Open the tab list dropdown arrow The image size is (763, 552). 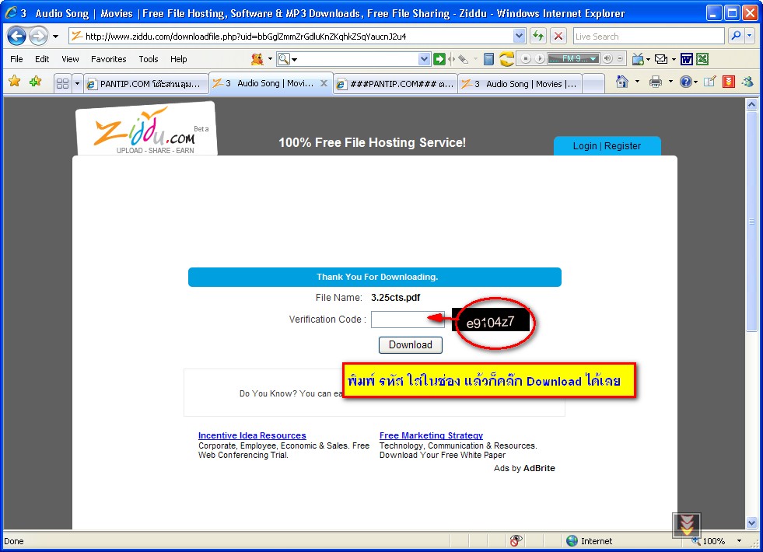[77, 84]
